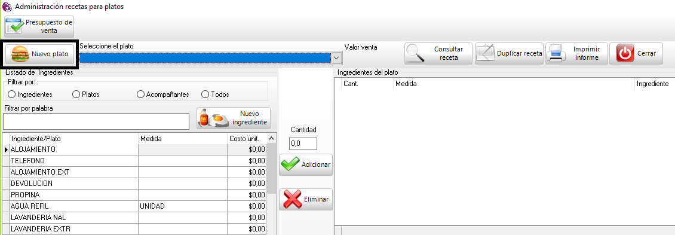
Task: Select the Todos filter radio button
Action: coord(205,94)
